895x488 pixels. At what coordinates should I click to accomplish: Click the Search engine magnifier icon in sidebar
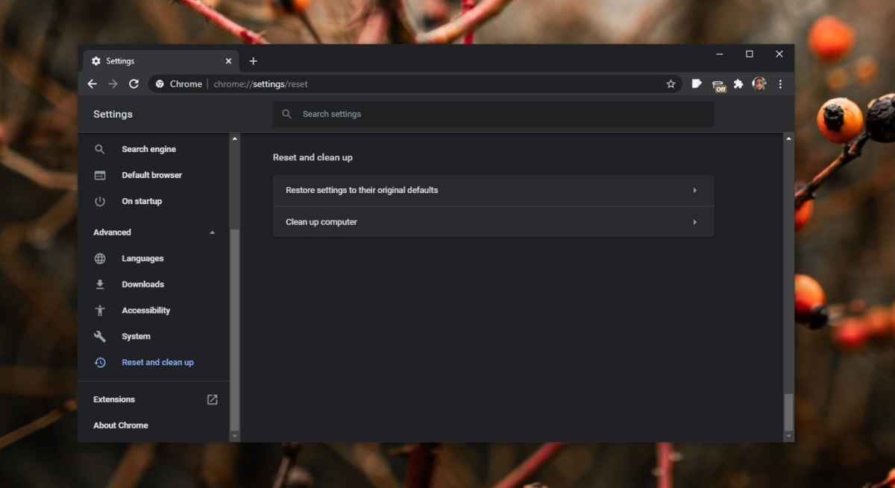[x=100, y=149]
